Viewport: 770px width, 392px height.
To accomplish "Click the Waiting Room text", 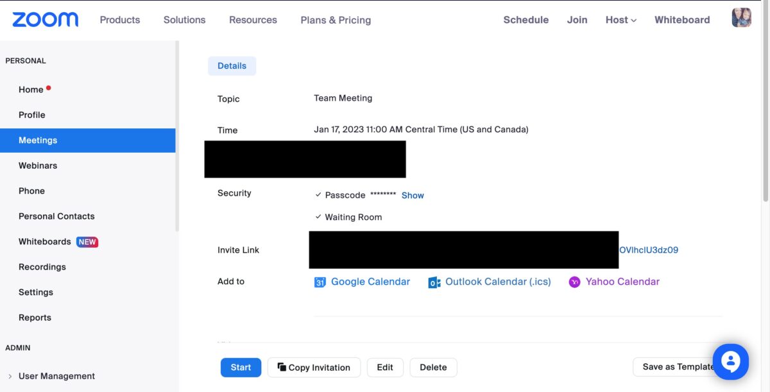I will pos(353,217).
